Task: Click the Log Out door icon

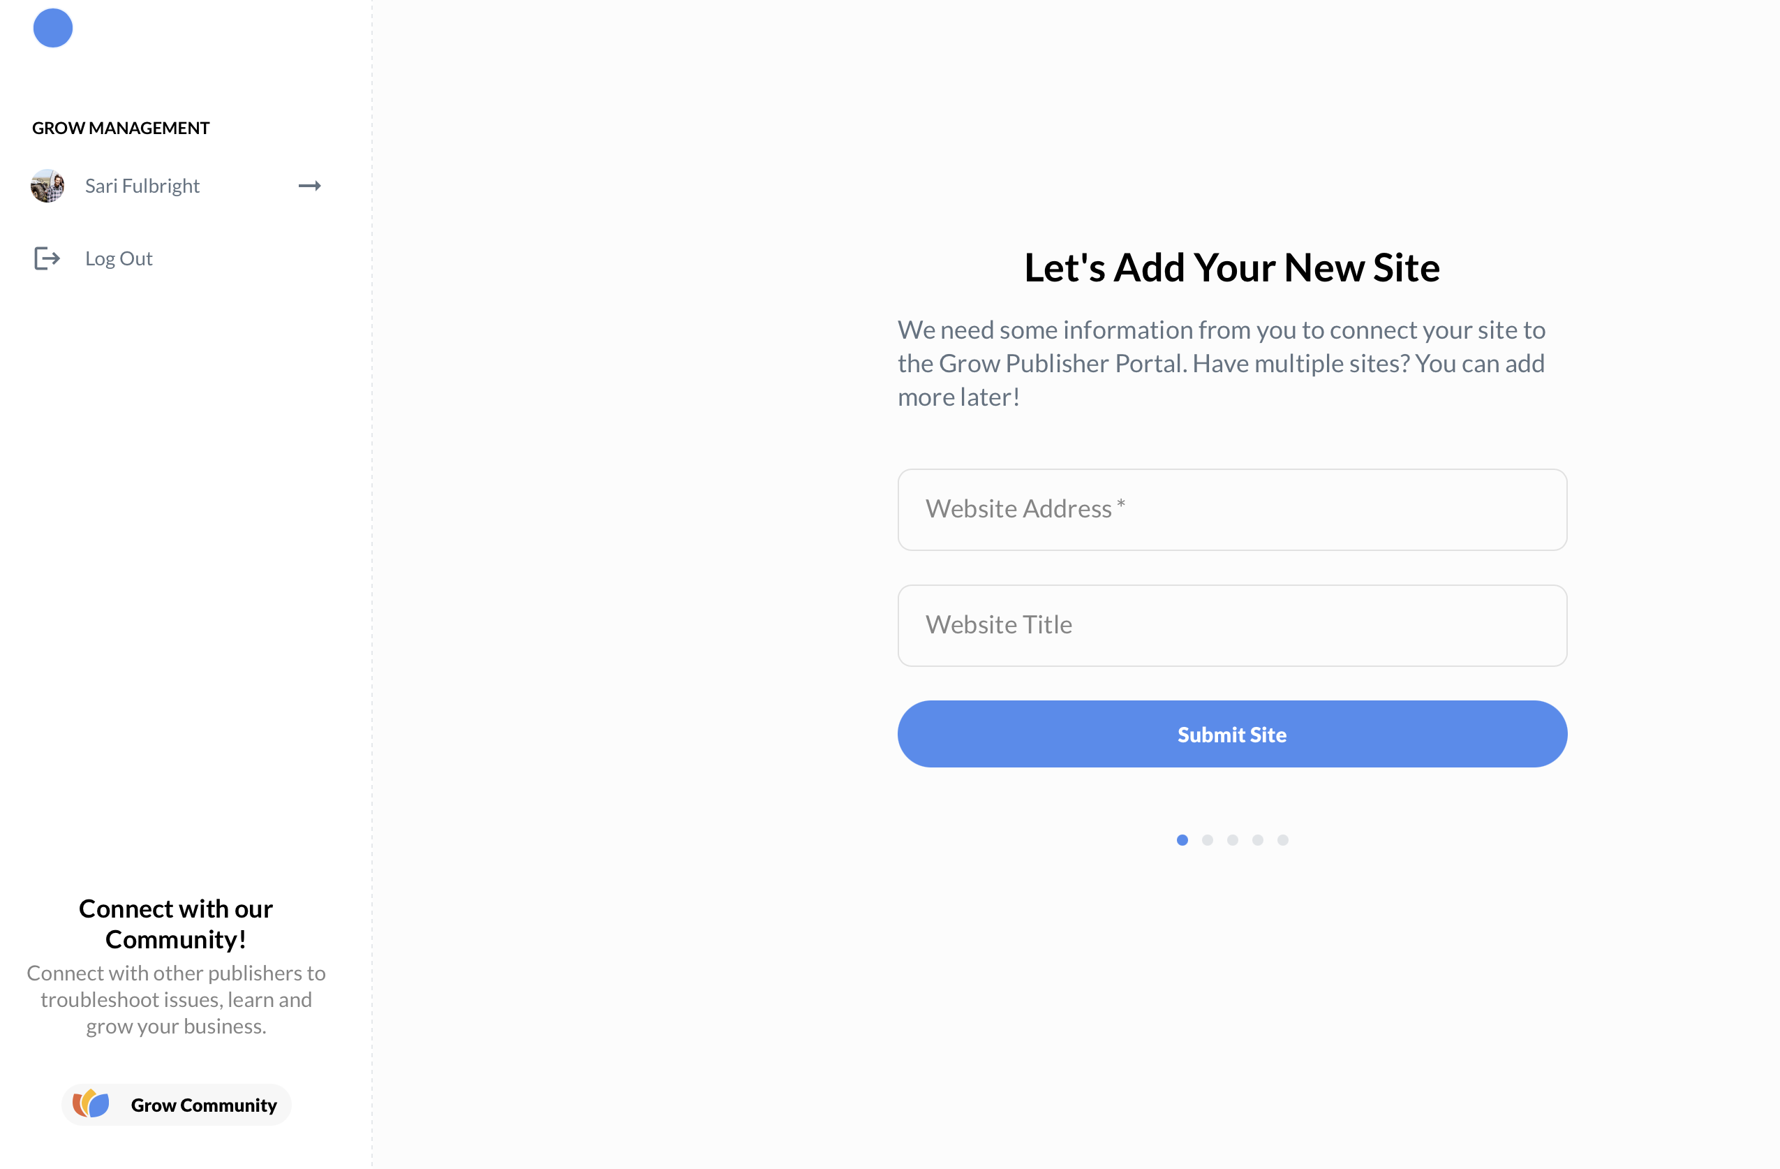Action: [x=46, y=258]
